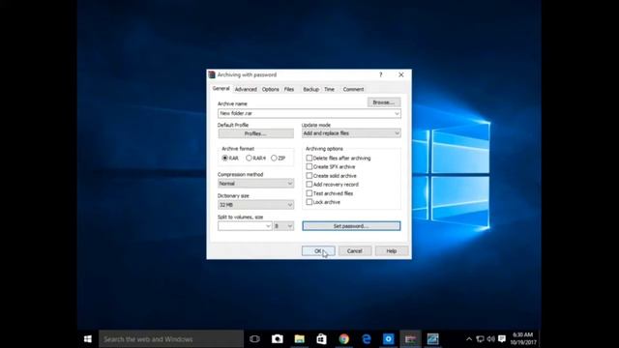Select the General tab
Viewport: 619px width, 348px height.
(221, 89)
